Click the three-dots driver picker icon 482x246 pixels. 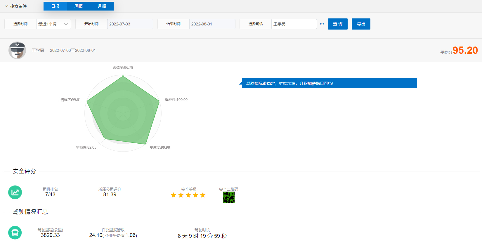pyautogui.click(x=322, y=24)
